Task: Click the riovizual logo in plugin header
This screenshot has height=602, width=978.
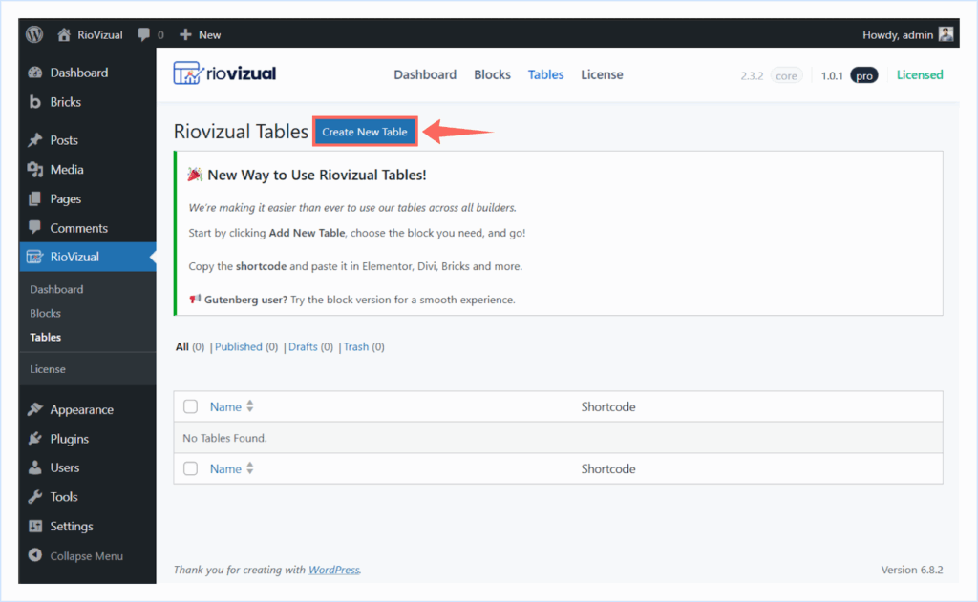Action: [x=225, y=74]
